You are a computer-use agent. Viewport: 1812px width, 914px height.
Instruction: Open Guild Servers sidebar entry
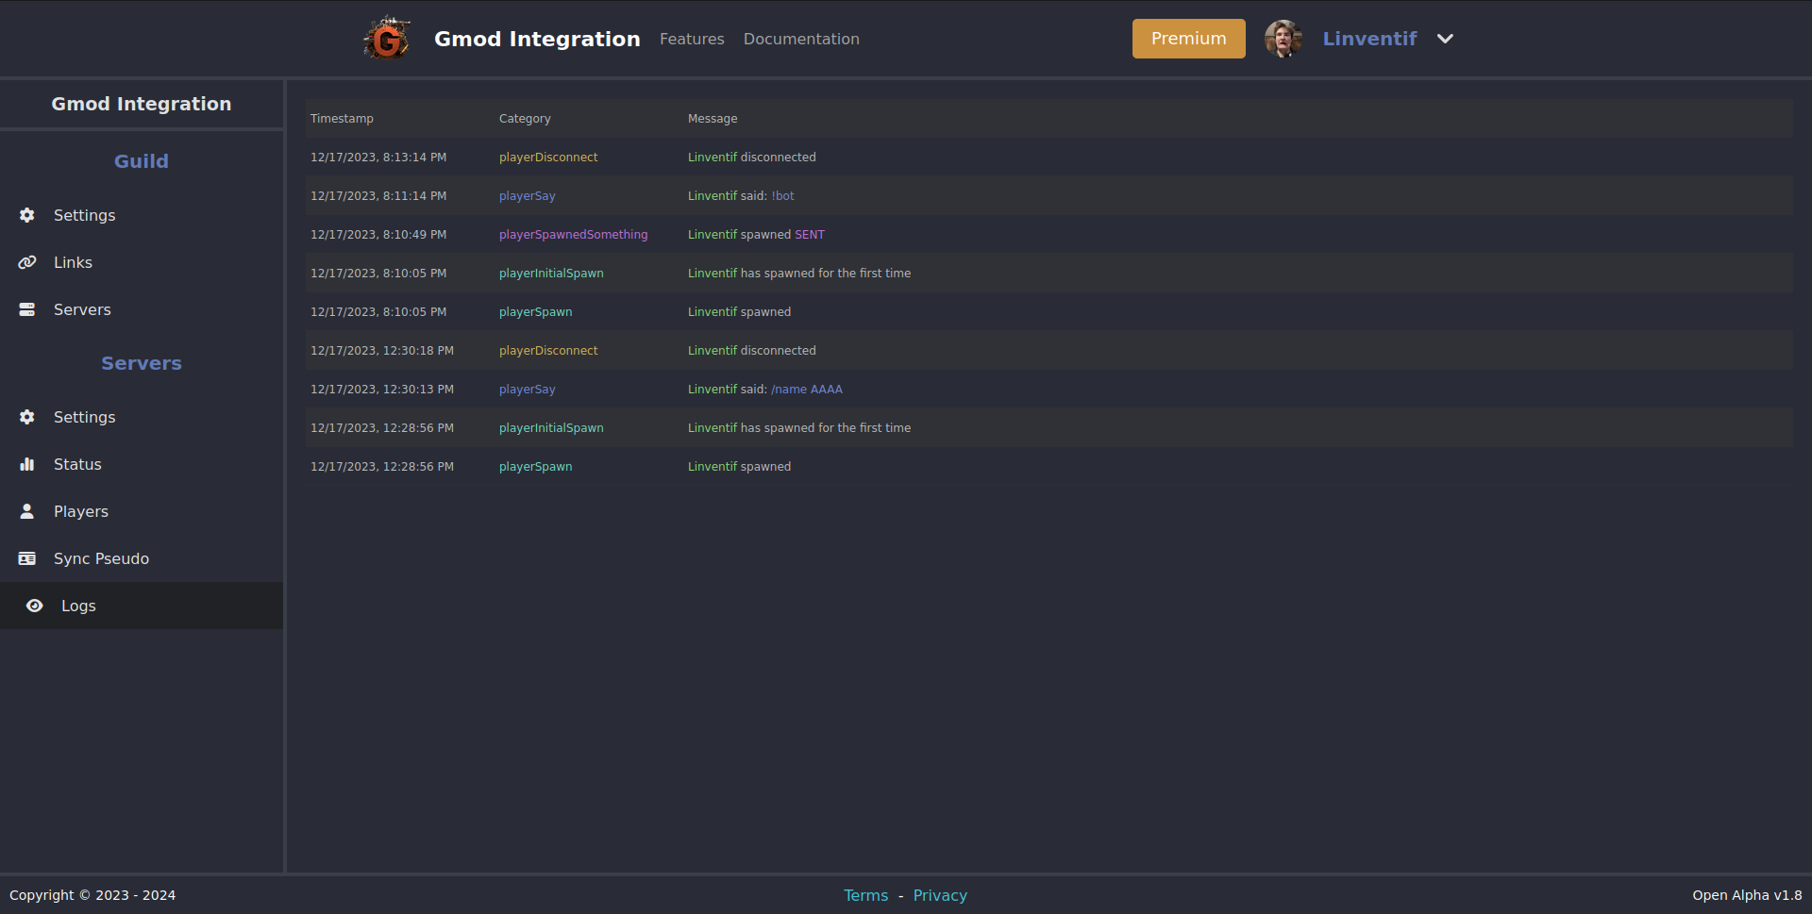(142, 309)
